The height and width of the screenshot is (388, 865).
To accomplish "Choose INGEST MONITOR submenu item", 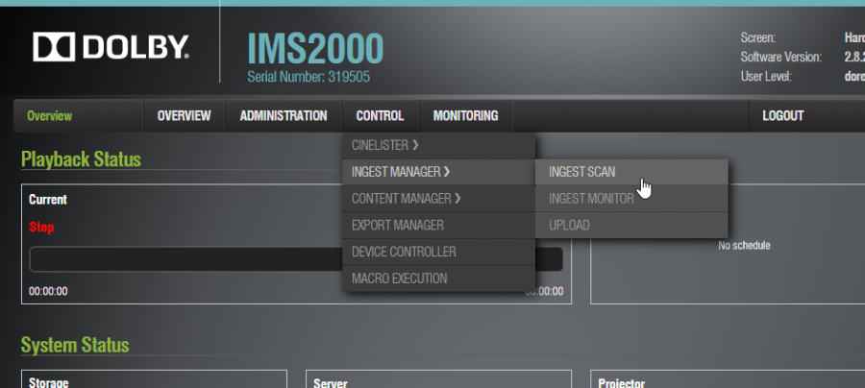I will (x=591, y=199).
